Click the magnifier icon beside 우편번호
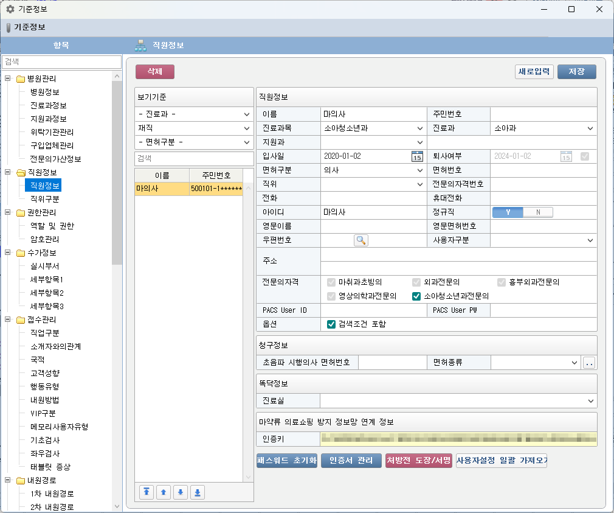This screenshot has height=513, width=614. [x=361, y=240]
